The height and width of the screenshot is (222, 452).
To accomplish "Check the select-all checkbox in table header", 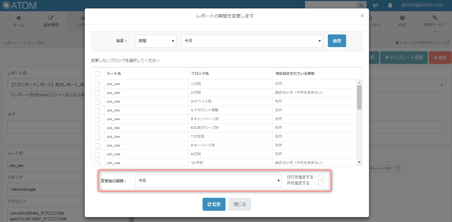I will tap(97, 74).
